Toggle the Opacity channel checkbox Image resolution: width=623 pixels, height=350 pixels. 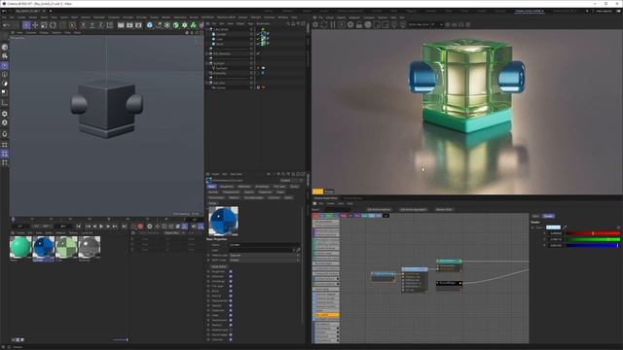tap(231, 305)
